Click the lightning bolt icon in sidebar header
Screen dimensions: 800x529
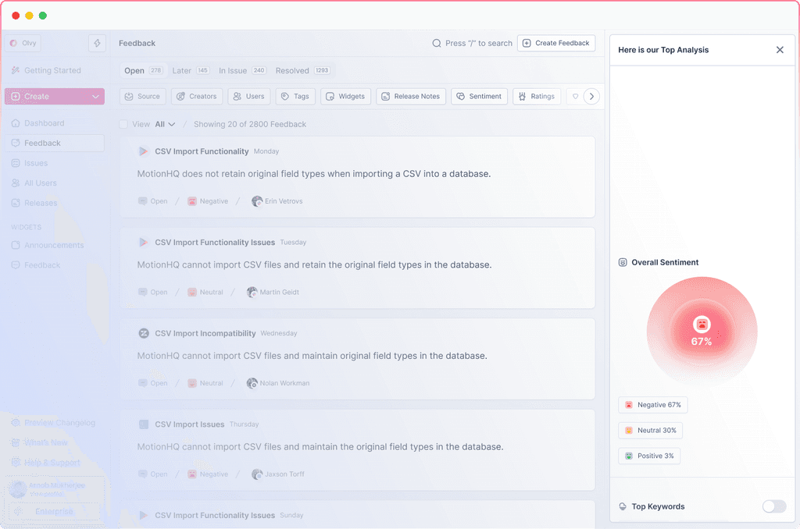(97, 44)
